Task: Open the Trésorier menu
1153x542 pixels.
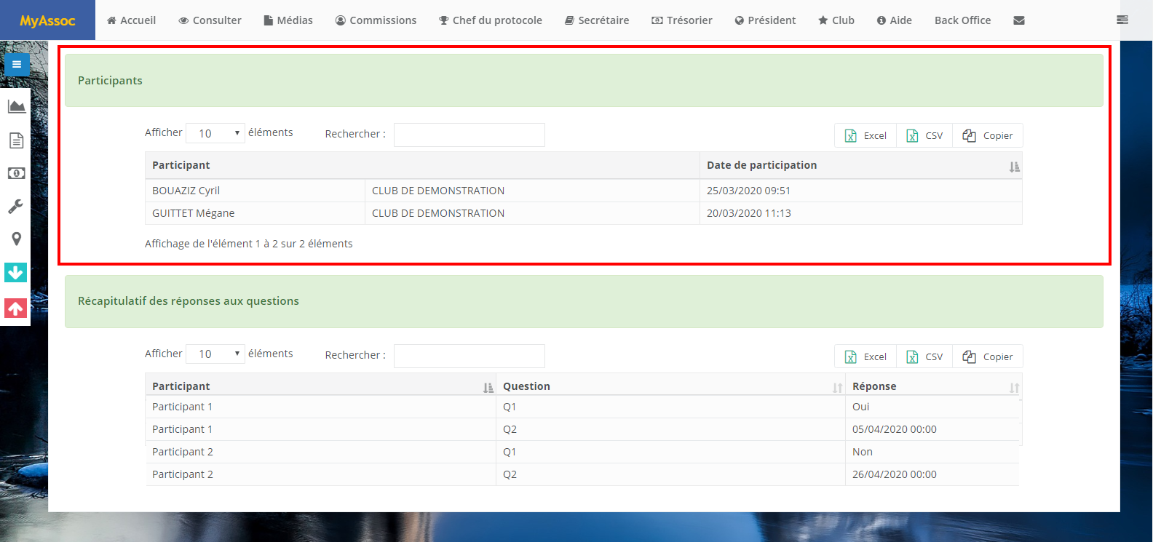Action: [x=682, y=20]
